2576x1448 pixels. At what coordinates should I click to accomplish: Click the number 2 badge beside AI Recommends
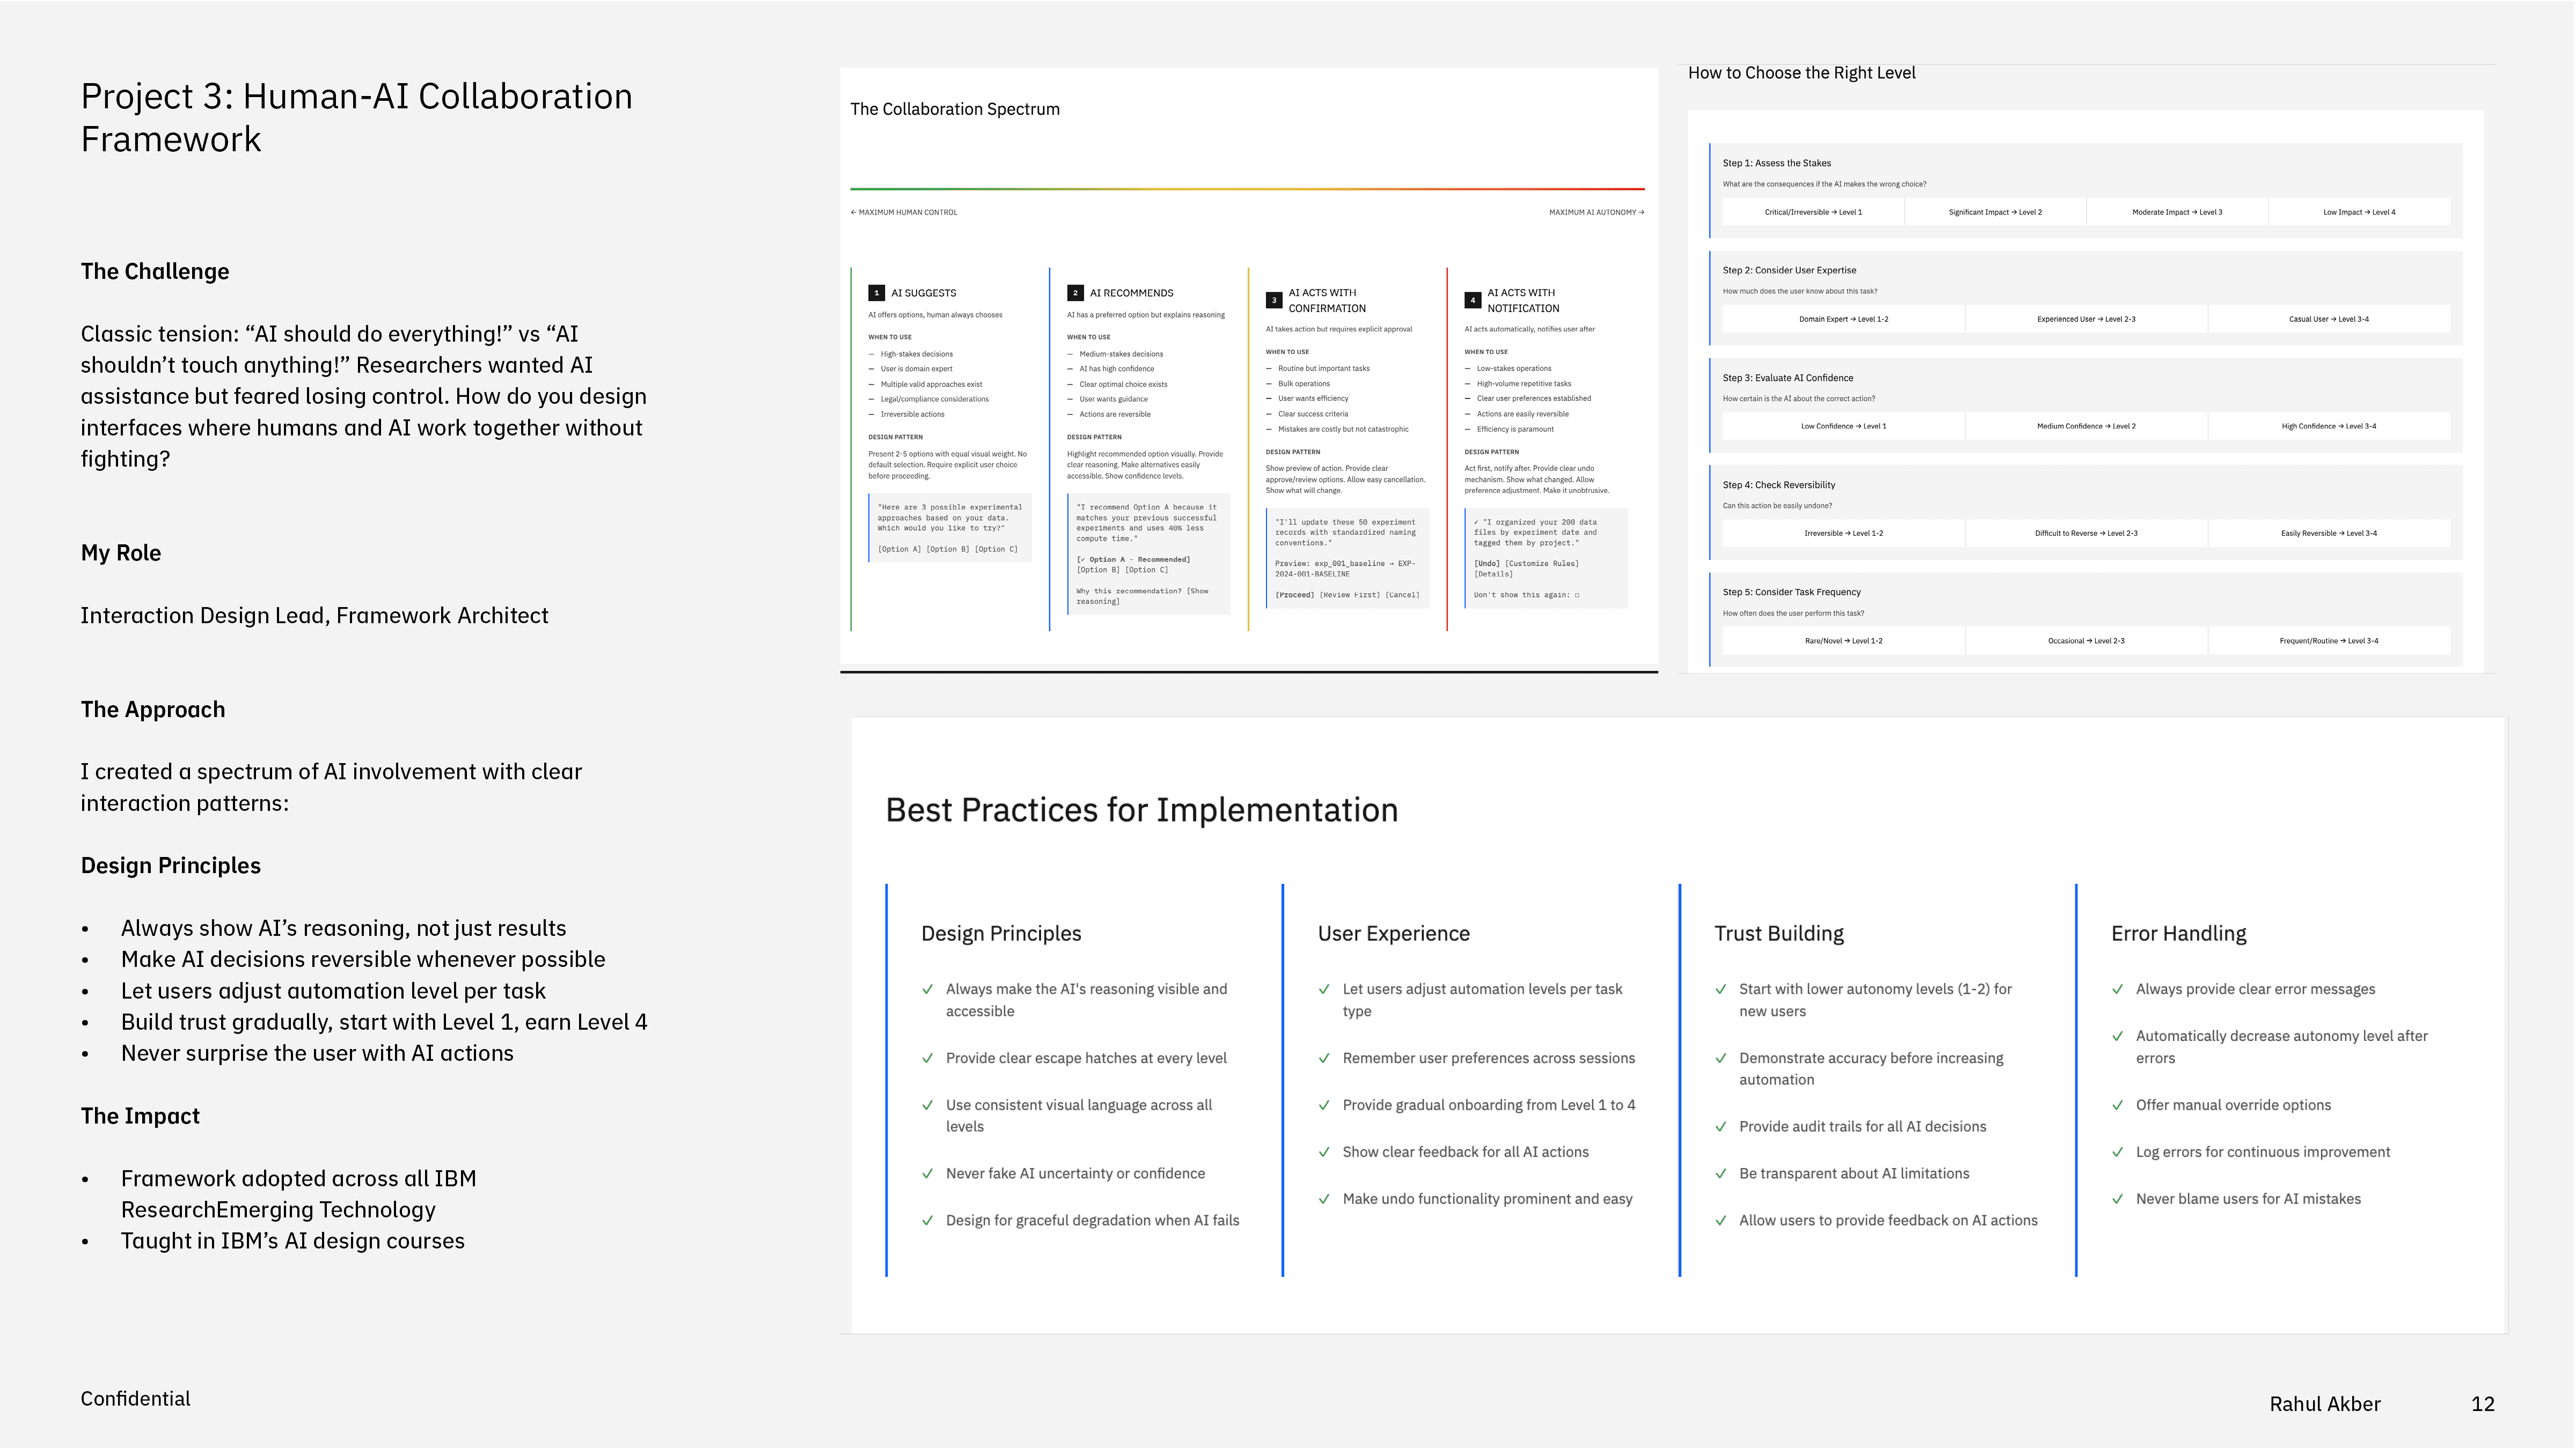tap(1075, 293)
